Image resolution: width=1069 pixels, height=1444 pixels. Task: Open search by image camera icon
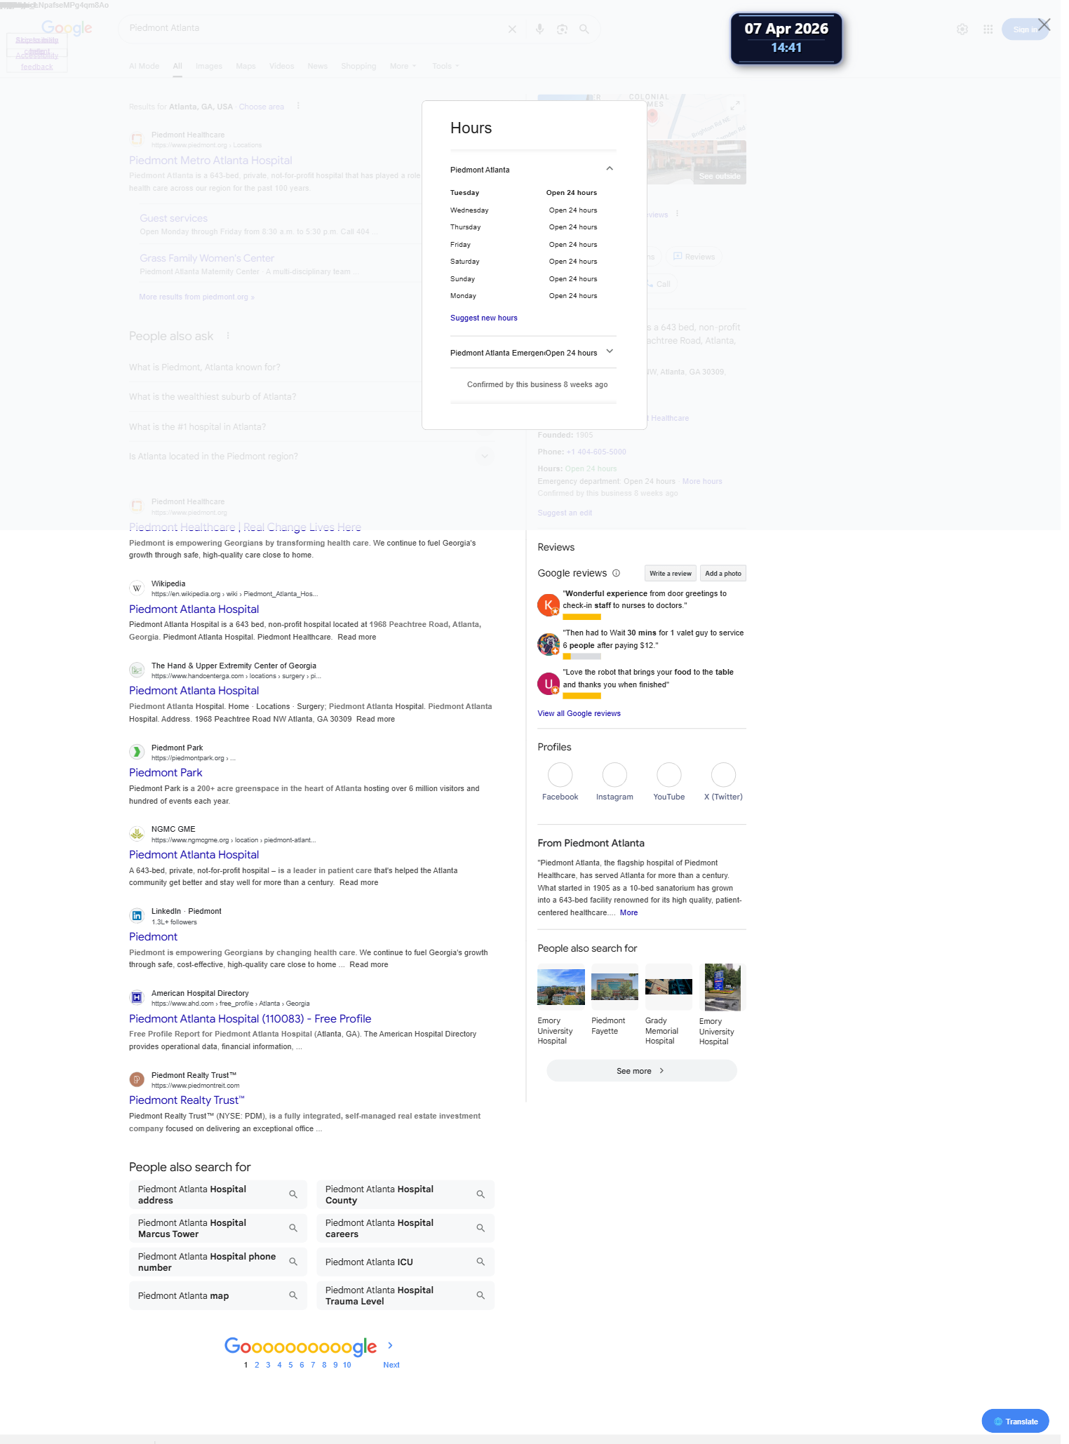point(562,29)
